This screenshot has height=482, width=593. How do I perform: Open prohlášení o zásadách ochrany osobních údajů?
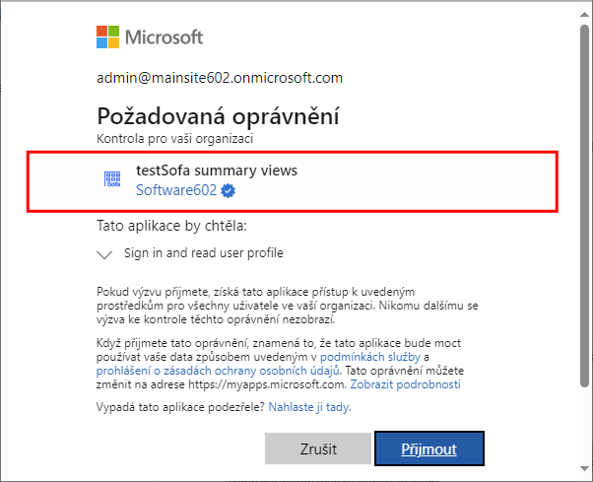click(218, 371)
